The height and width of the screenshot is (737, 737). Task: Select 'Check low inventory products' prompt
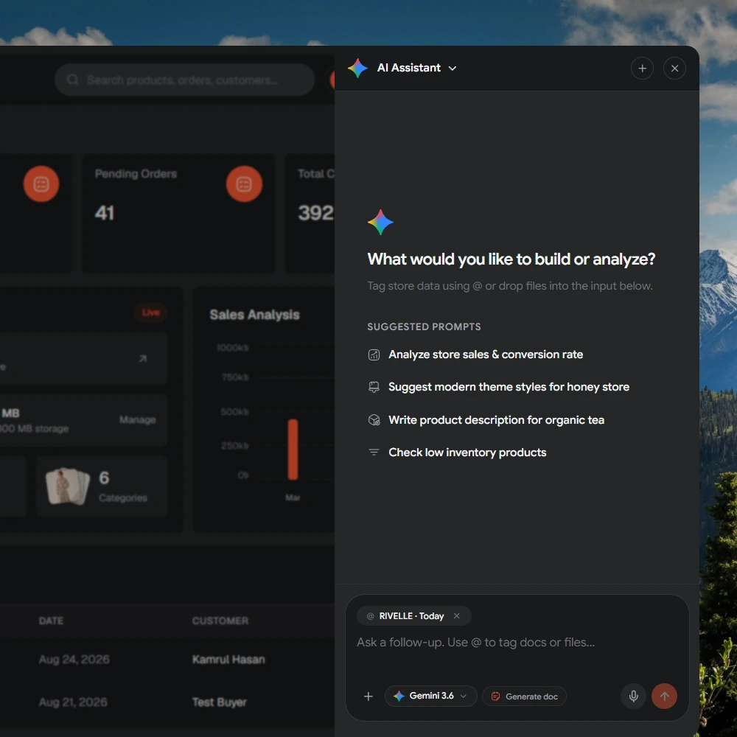tap(467, 453)
